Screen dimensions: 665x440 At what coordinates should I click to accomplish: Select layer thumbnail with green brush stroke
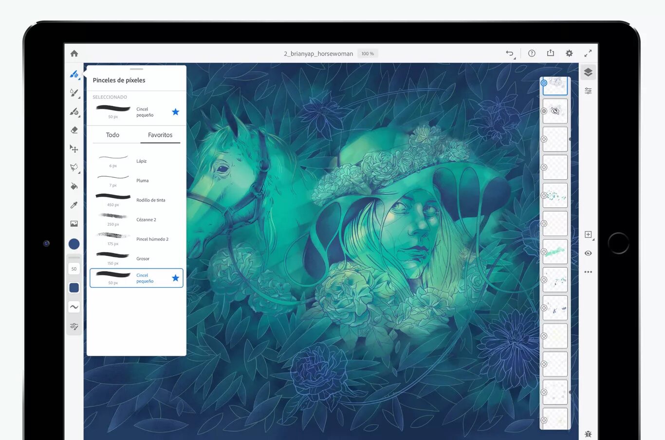555,252
